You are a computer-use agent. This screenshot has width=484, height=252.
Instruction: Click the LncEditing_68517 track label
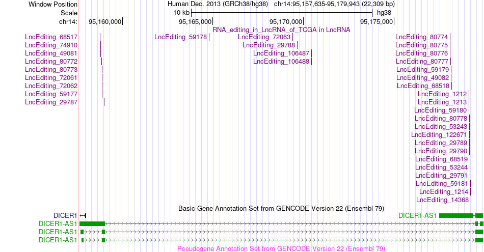(51, 37)
